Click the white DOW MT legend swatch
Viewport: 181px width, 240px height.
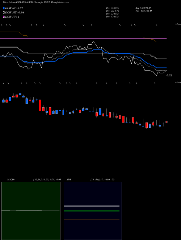4,13
